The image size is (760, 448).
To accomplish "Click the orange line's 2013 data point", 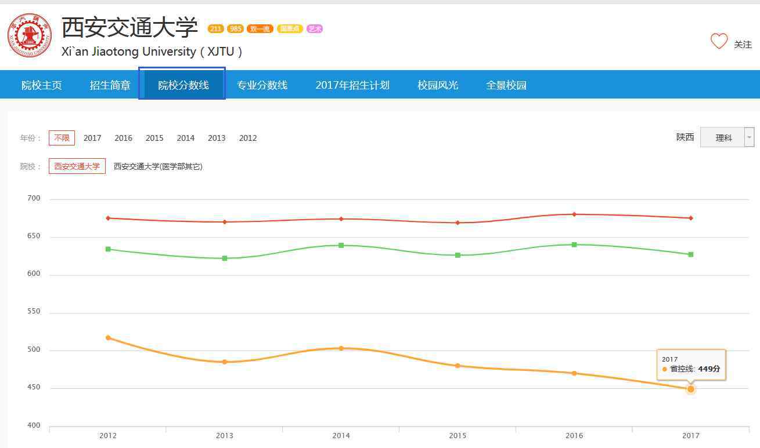I will coord(225,362).
